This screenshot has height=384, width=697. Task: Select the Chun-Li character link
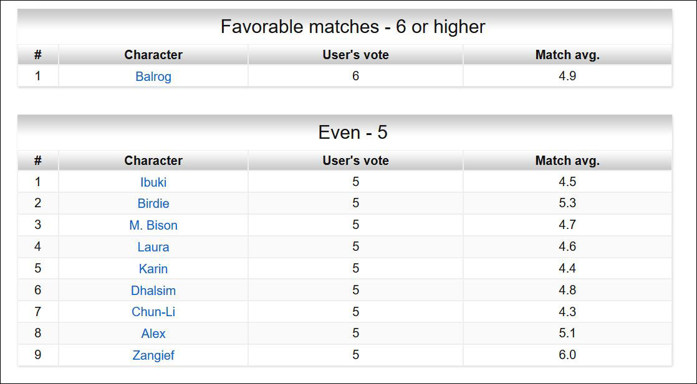pyautogui.click(x=153, y=312)
